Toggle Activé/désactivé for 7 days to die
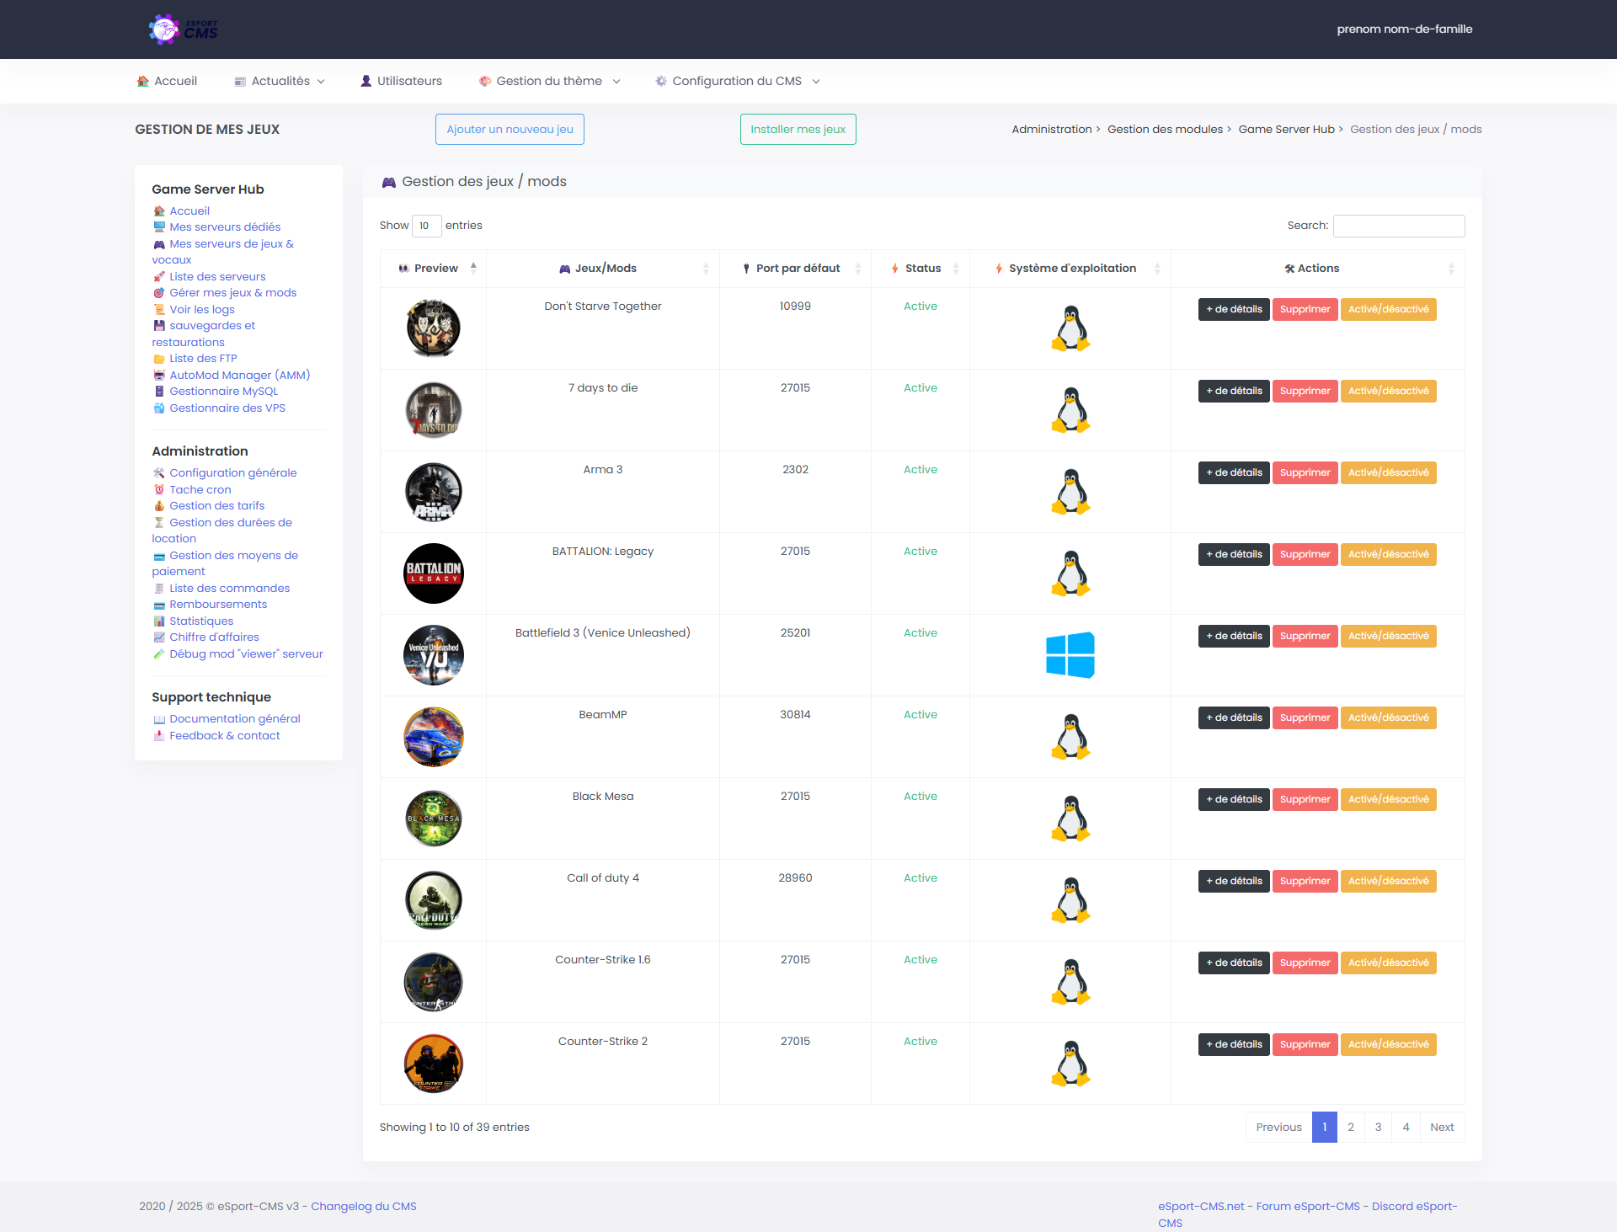Screen dimensions: 1617x1232 click(1388, 391)
